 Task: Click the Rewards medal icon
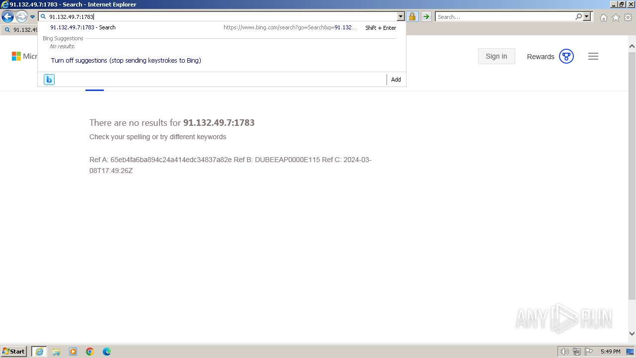click(566, 56)
